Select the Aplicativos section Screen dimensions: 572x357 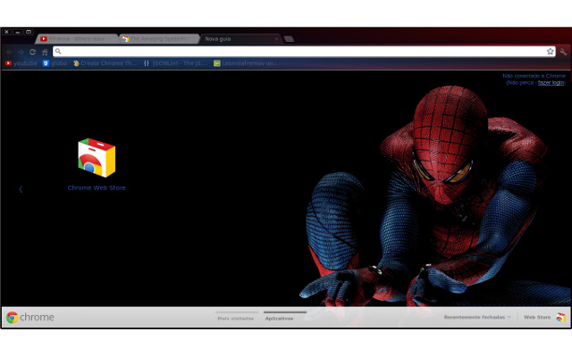[280, 318]
